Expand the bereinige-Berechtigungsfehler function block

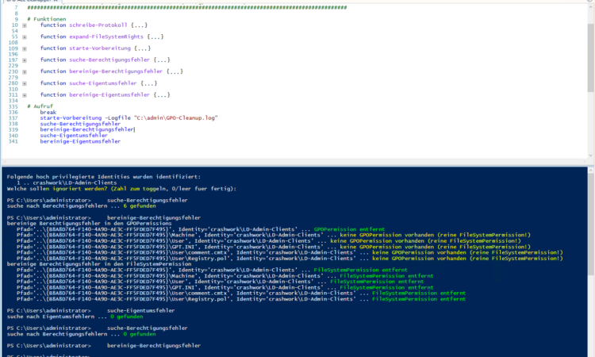[x=25, y=71]
